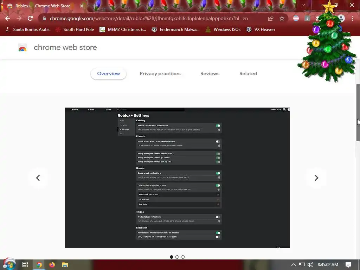Open Task View from the taskbar

click(25, 265)
